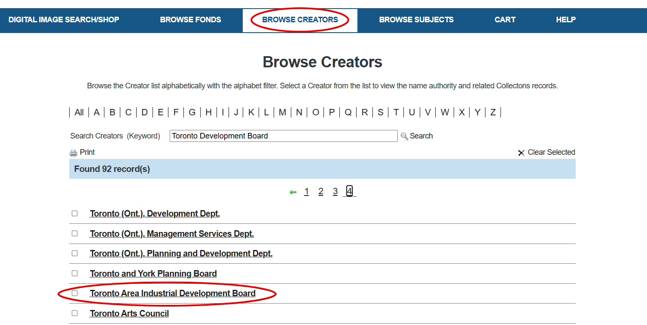The image size is (647, 325).
Task: Filter creators by letter K
Action: (x=251, y=112)
